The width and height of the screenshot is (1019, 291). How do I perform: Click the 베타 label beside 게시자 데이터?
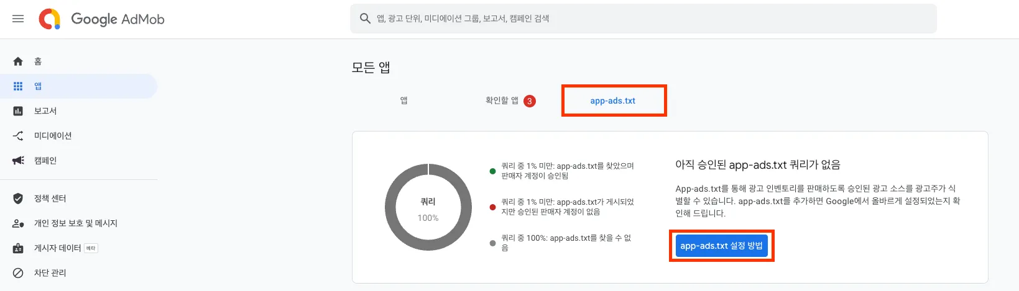tap(91, 248)
